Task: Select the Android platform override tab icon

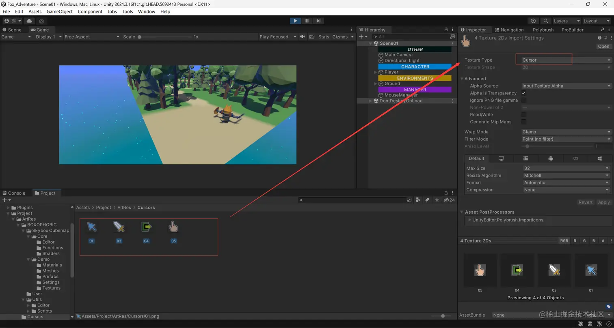Action: [550, 158]
